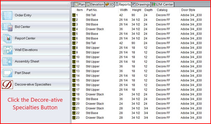Sort by the Part No. column header

[x=92, y=10]
